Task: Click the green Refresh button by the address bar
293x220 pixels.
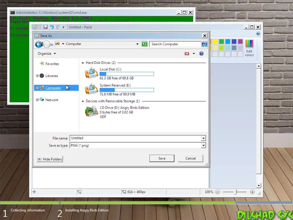Action: tap(144, 44)
